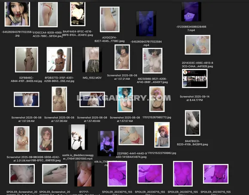Viewport: 249px width, 195px height.
Task: Select file 1701215222759982.jpg
Action: pyautogui.click(x=162, y=135)
